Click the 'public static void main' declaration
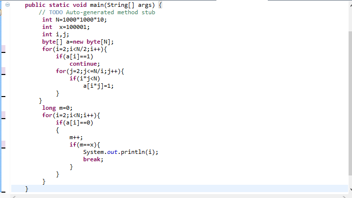352x198 pixels. click(93, 5)
